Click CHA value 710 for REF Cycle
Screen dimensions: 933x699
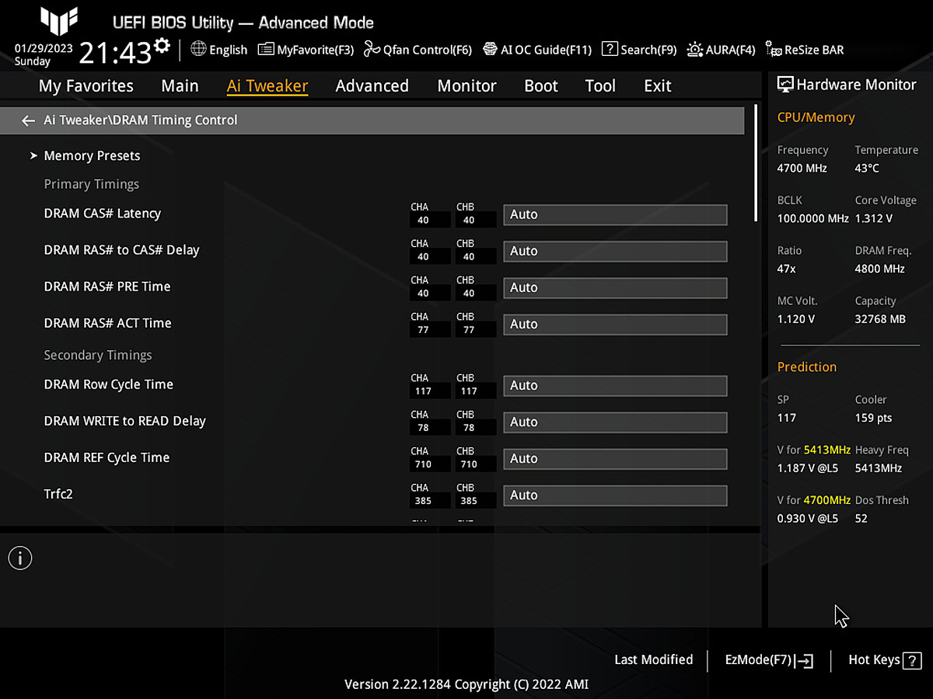coord(430,464)
